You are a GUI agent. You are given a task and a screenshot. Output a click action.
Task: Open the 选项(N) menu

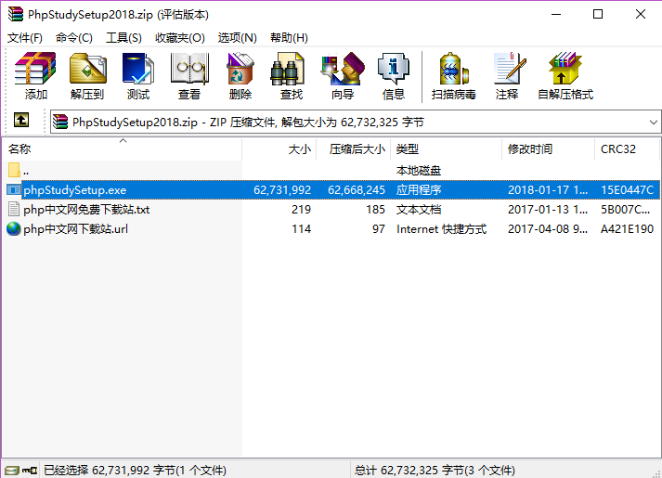(237, 38)
